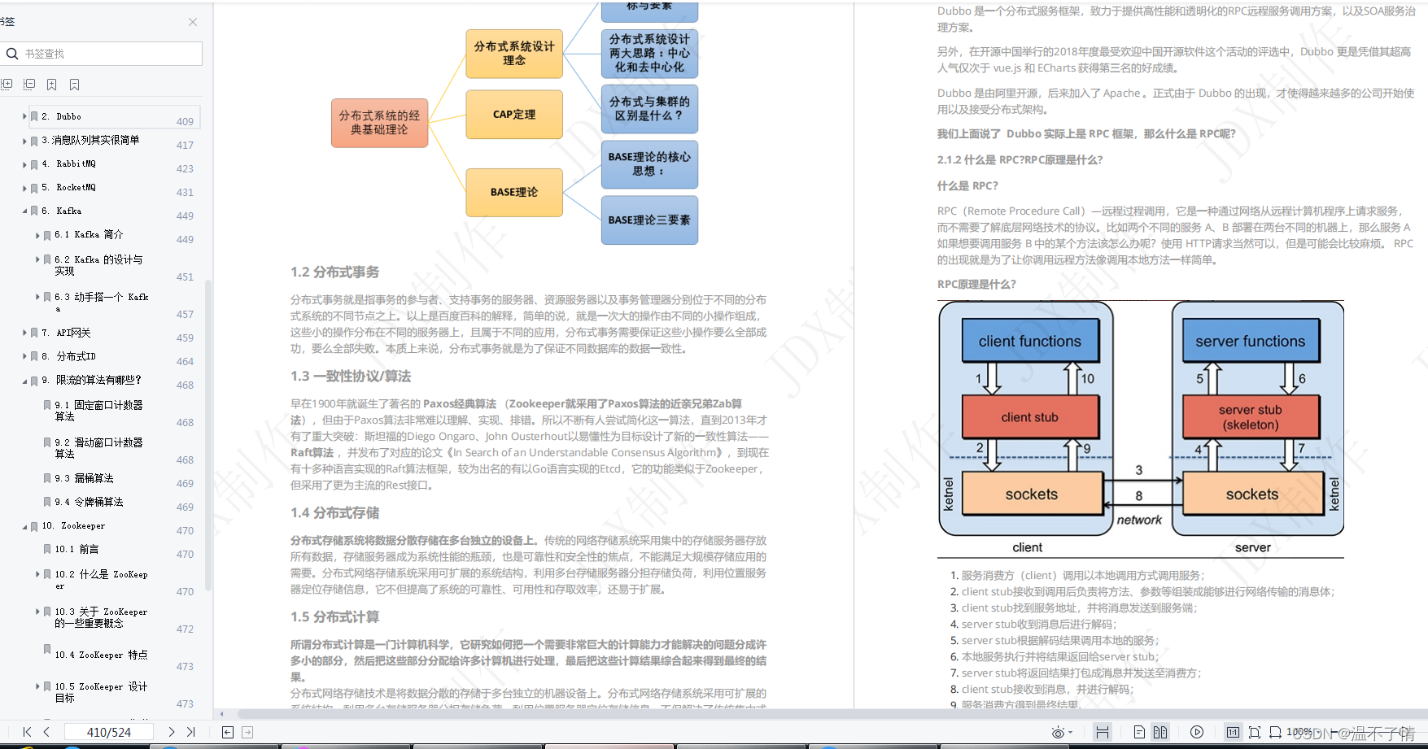The width and height of the screenshot is (1428, 749).
Task: Expand the '7. API网关' bookmark
Action: [x=24, y=333]
